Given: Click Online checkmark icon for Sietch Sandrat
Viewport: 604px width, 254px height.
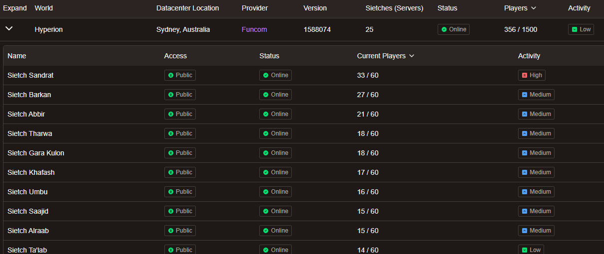Looking at the screenshot, I should click(266, 75).
